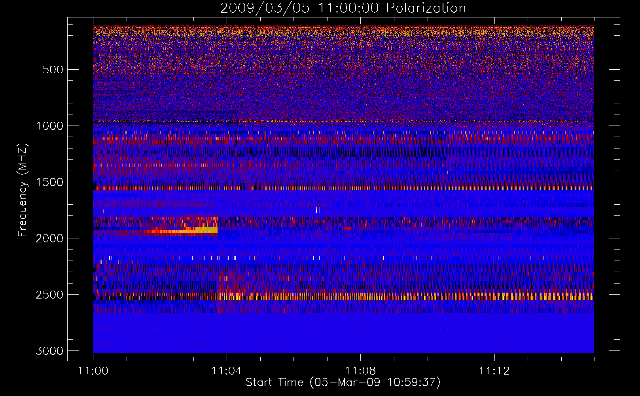640x396 pixels.
Task: Click the plot title '2009/03/05 11:00:00 Polarization'
Action: tap(343, 8)
